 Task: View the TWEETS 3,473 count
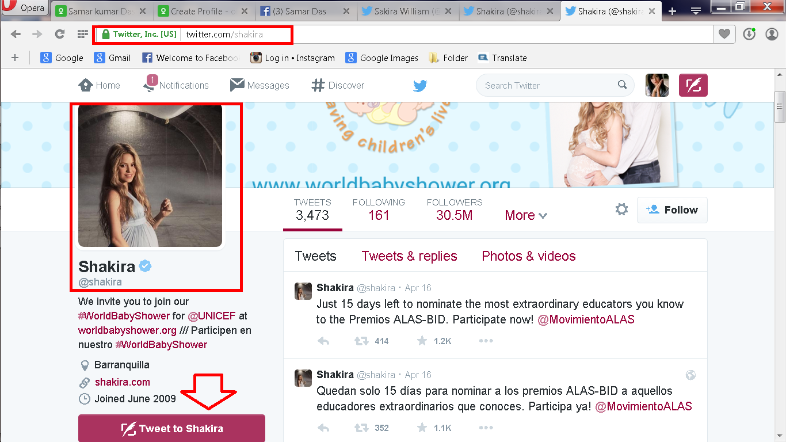(312, 209)
